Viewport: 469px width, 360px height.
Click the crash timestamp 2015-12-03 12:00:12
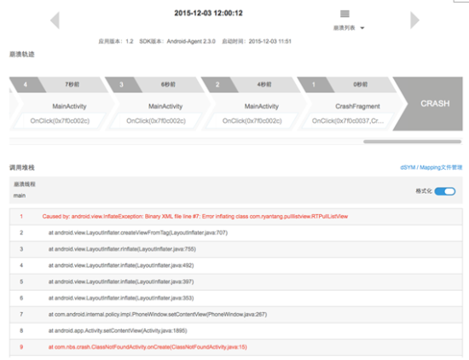point(208,13)
